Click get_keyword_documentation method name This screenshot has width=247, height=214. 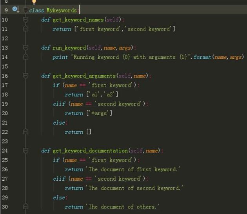tap(90, 151)
